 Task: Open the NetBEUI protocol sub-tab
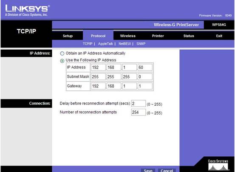[125, 44]
